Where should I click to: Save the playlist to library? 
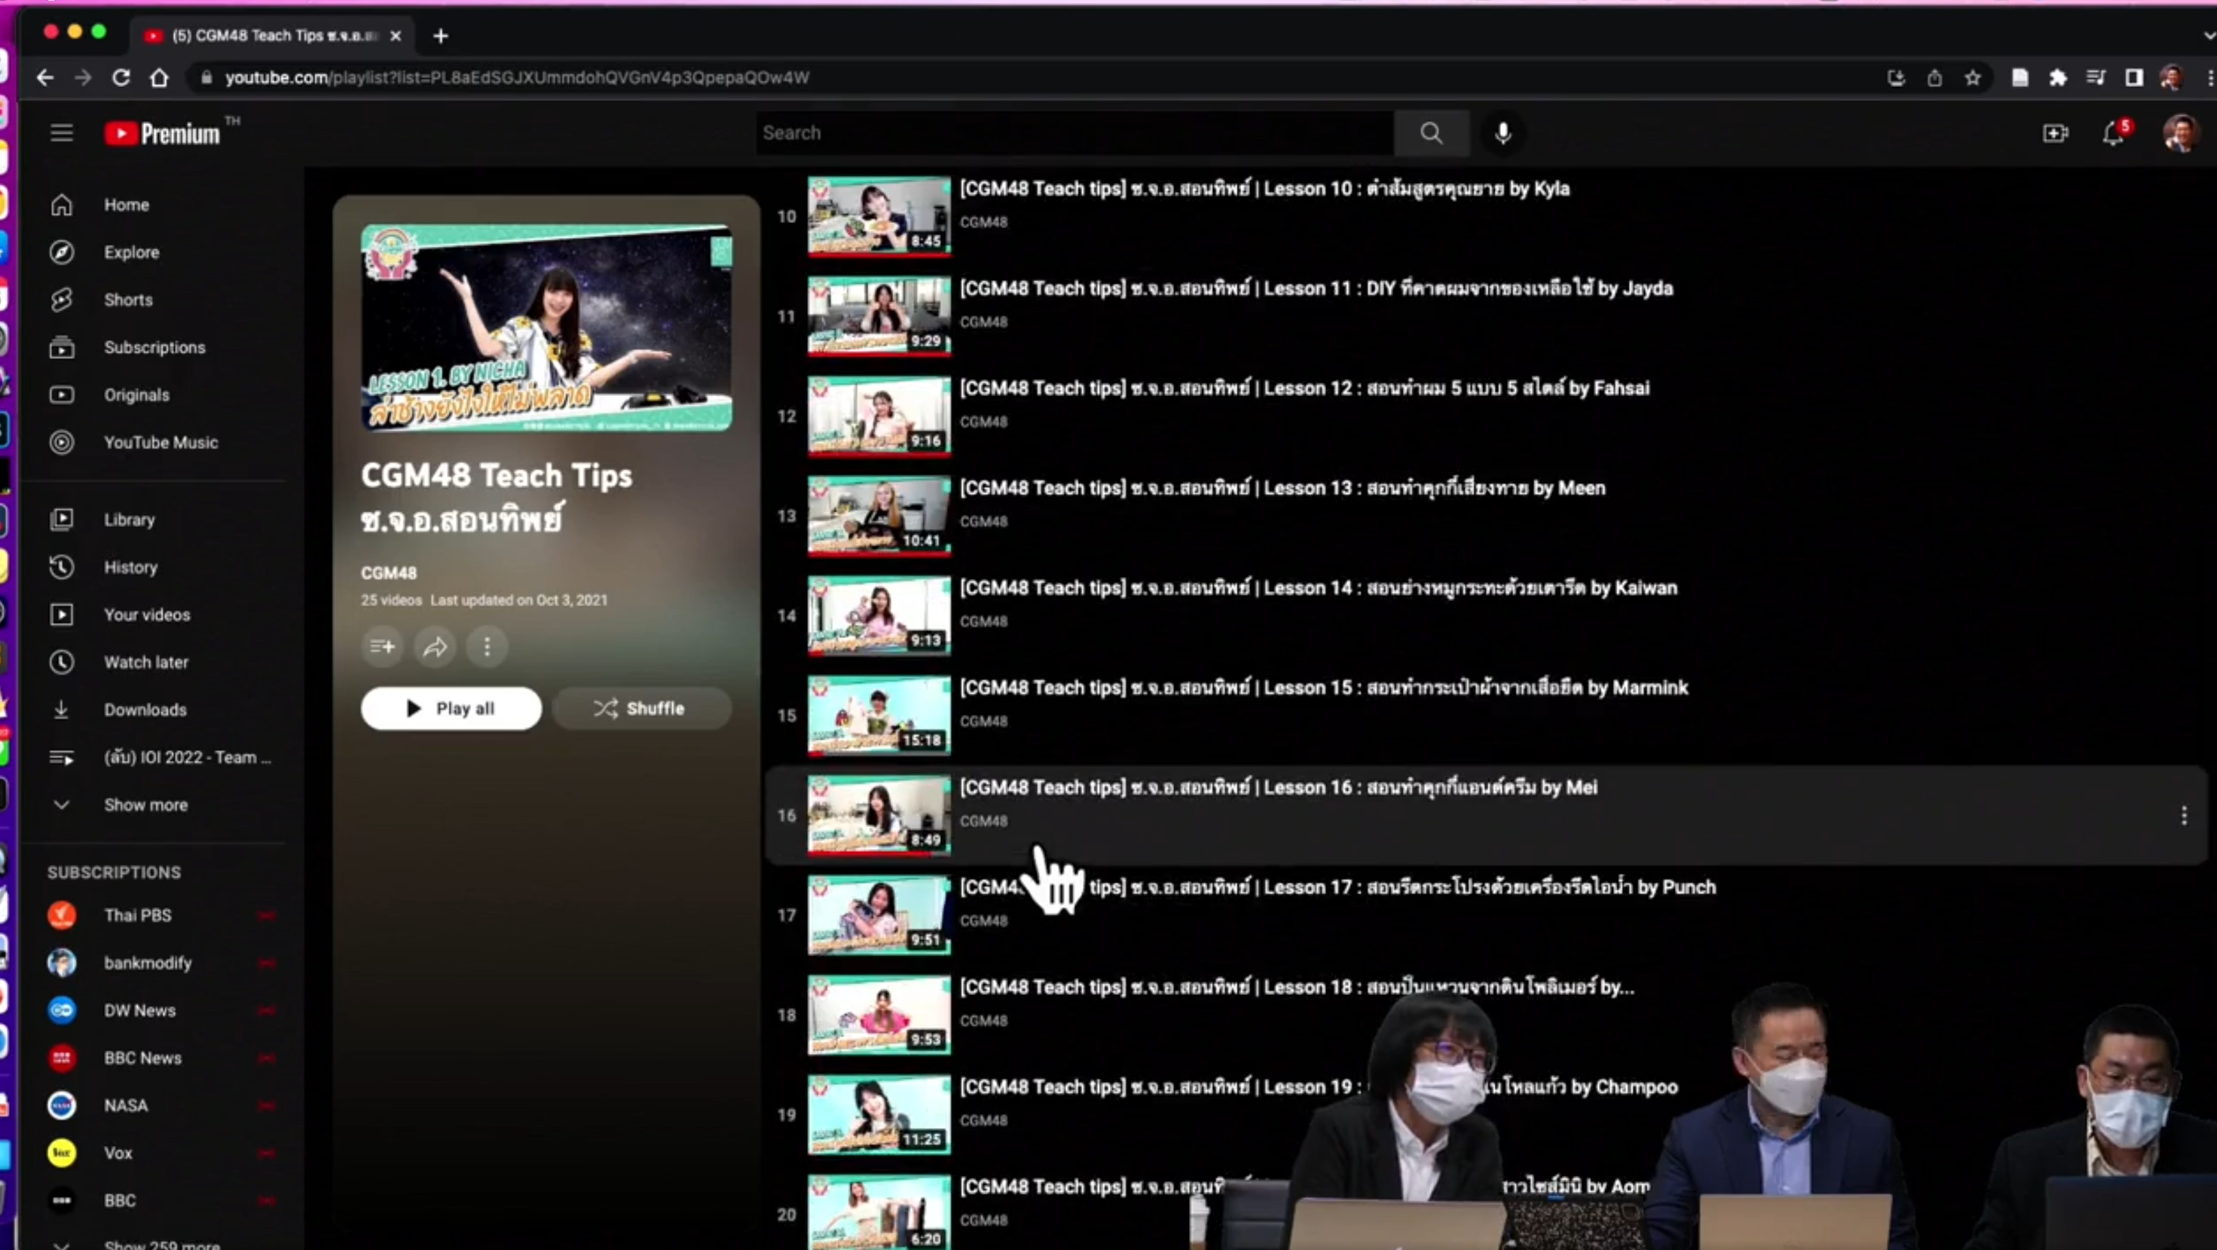tap(382, 646)
